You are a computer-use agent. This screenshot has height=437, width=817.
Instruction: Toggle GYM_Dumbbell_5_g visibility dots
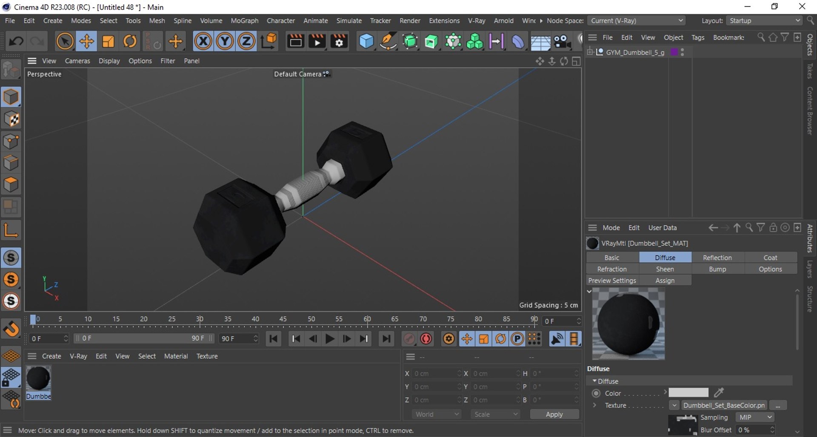coord(682,52)
